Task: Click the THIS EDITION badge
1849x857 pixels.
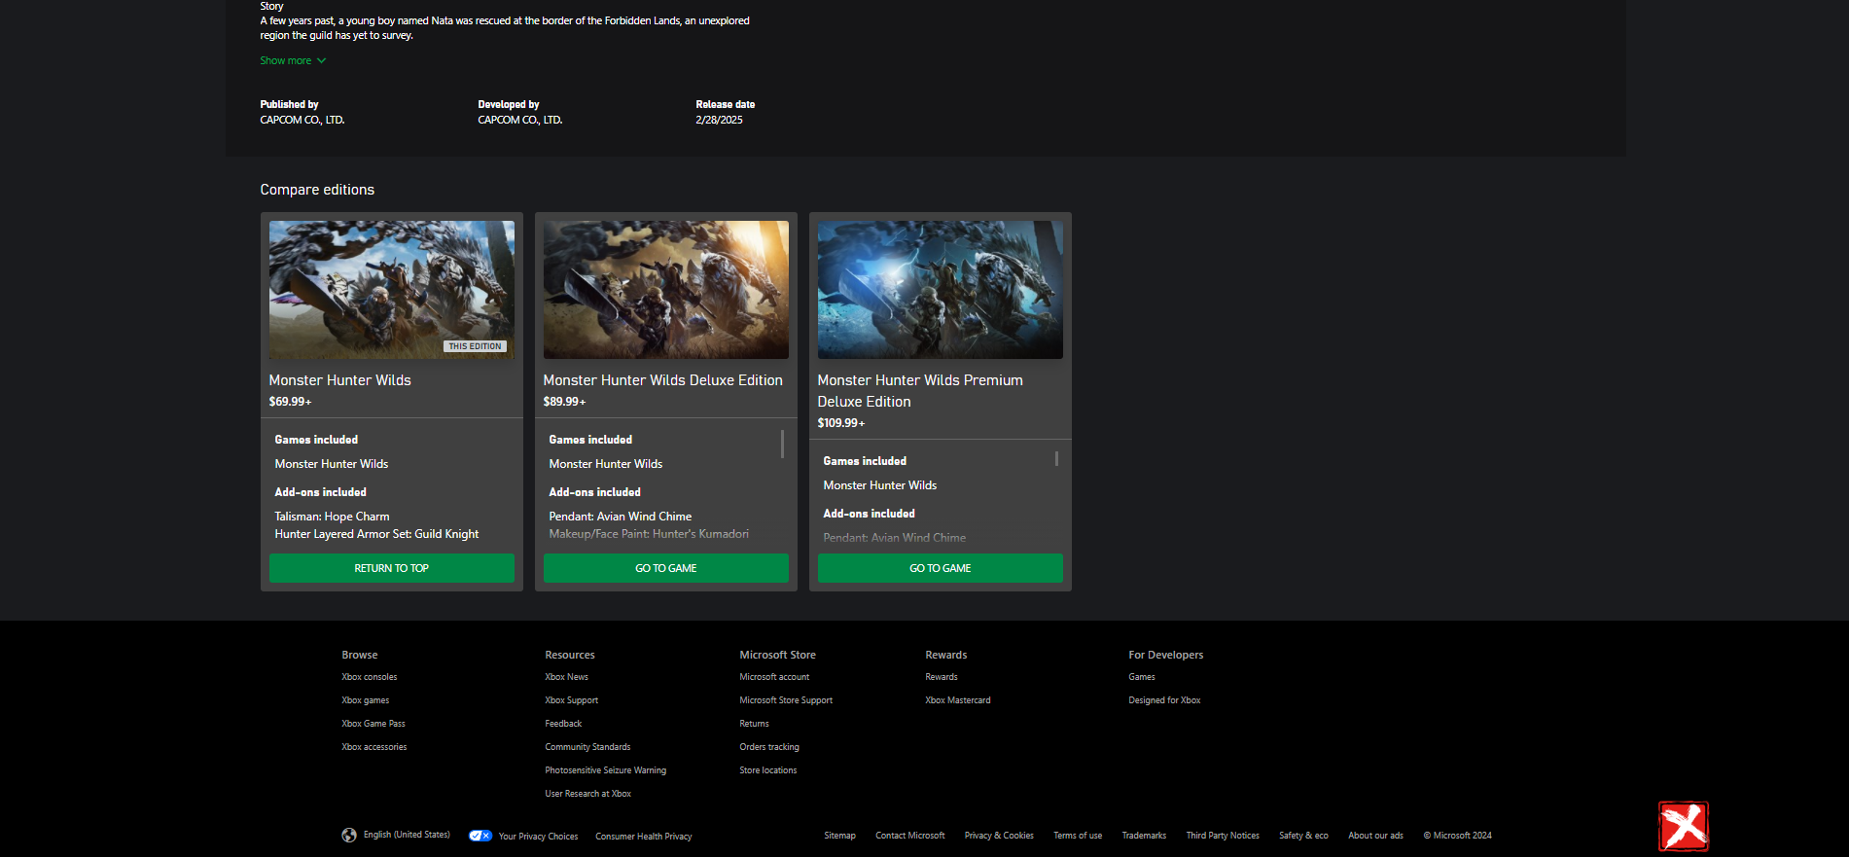Action: (476, 346)
